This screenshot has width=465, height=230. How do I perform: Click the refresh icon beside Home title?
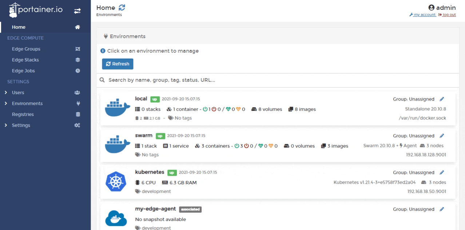[122, 8]
